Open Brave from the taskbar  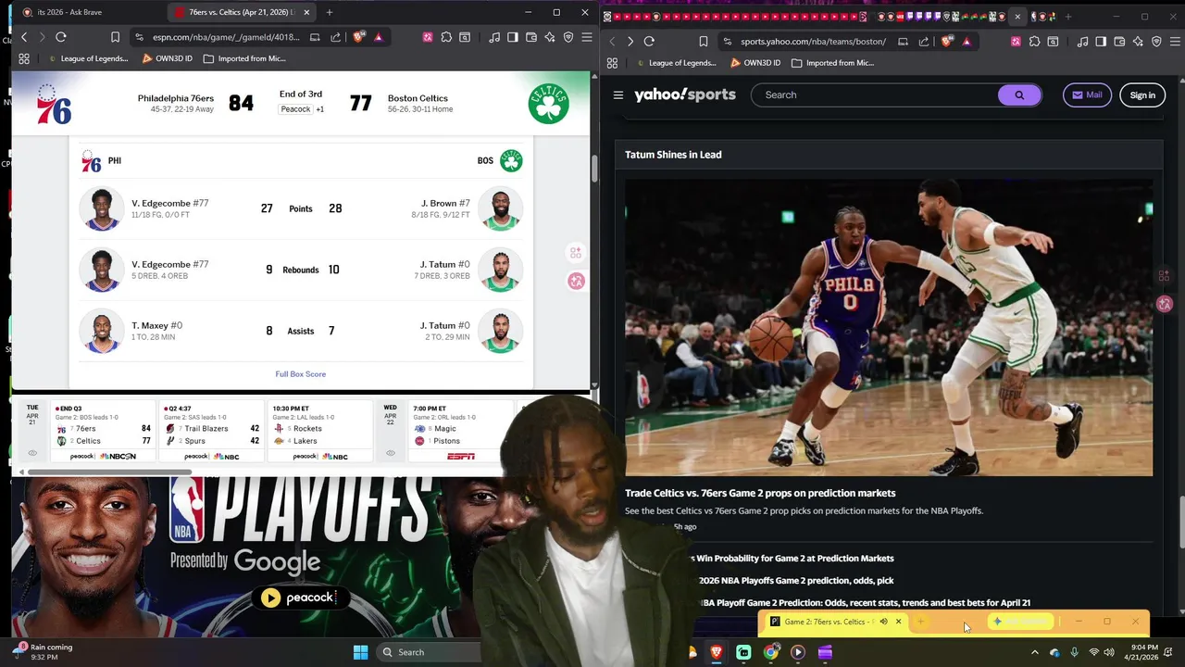pos(717,652)
